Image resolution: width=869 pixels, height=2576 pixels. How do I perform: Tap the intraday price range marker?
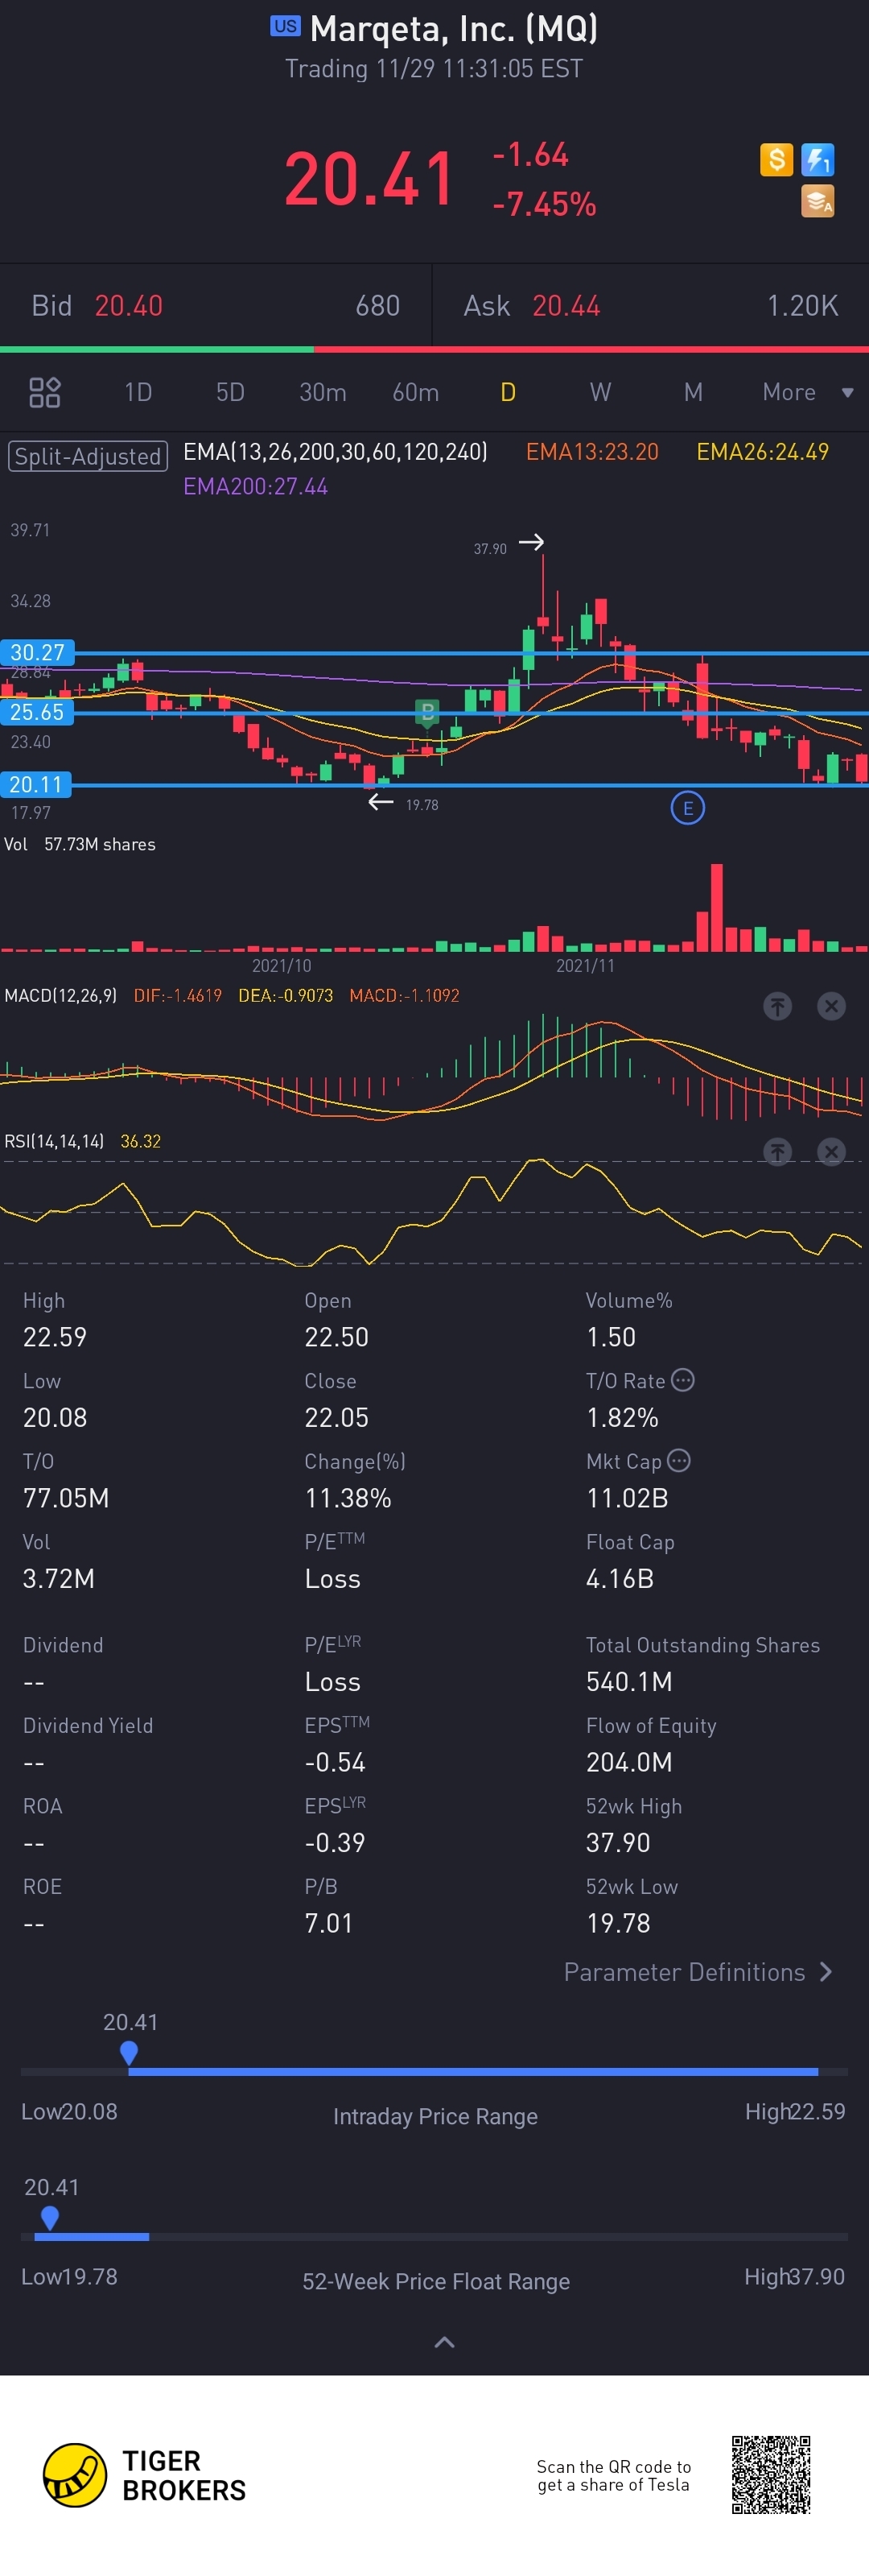pyautogui.click(x=129, y=2053)
